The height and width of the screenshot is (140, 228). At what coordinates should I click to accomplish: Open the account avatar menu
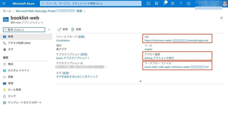point(225,3)
